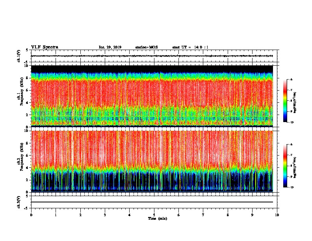Click the flat ch.3 voltage trace line

pos(152,202)
